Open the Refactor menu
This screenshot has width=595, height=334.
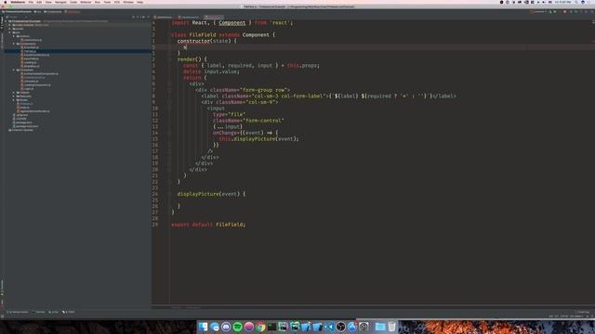pos(86,2)
